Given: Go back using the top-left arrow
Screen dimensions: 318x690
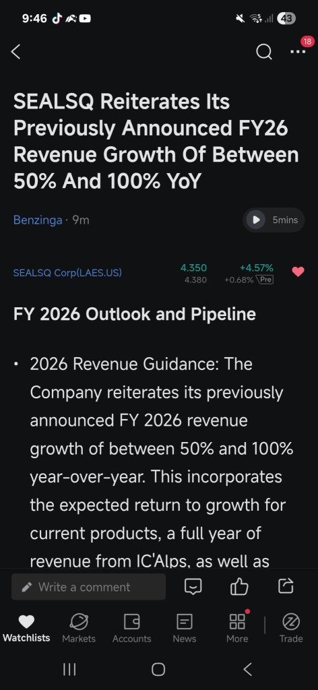Looking at the screenshot, I should [16, 52].
